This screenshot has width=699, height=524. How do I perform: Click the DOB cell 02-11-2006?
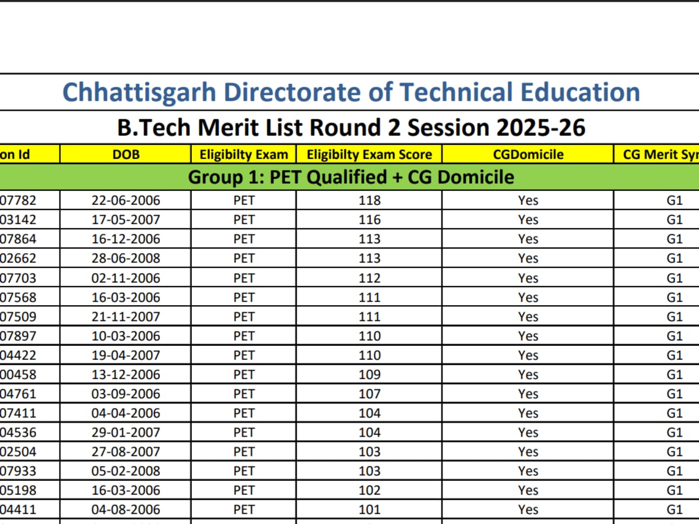point(126,278)
